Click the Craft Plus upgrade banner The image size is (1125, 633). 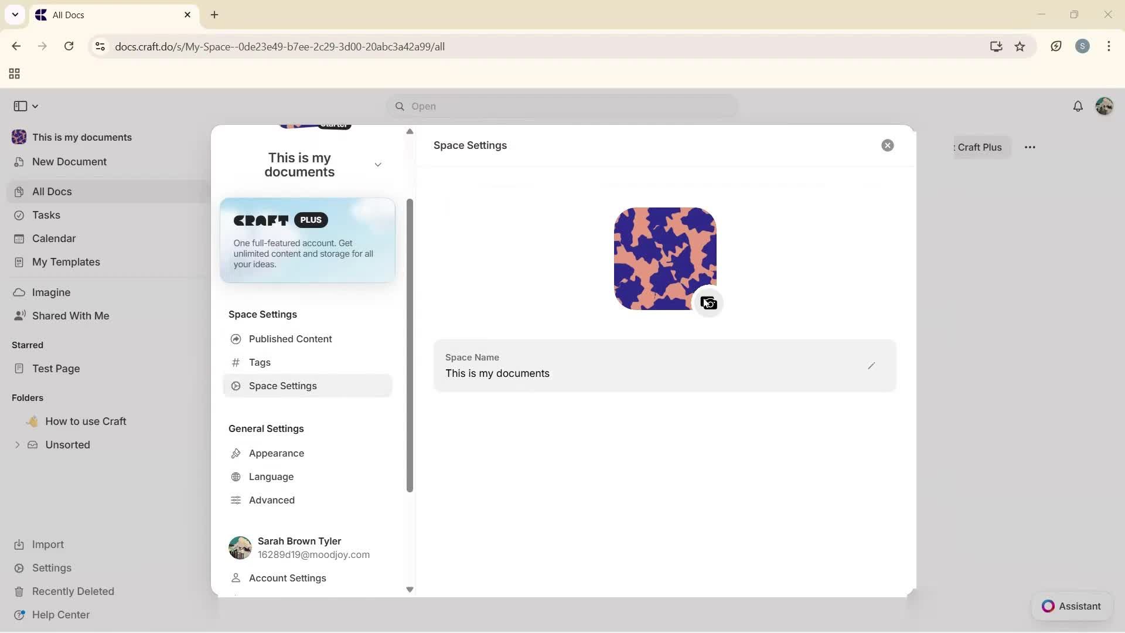coord(307,241)
